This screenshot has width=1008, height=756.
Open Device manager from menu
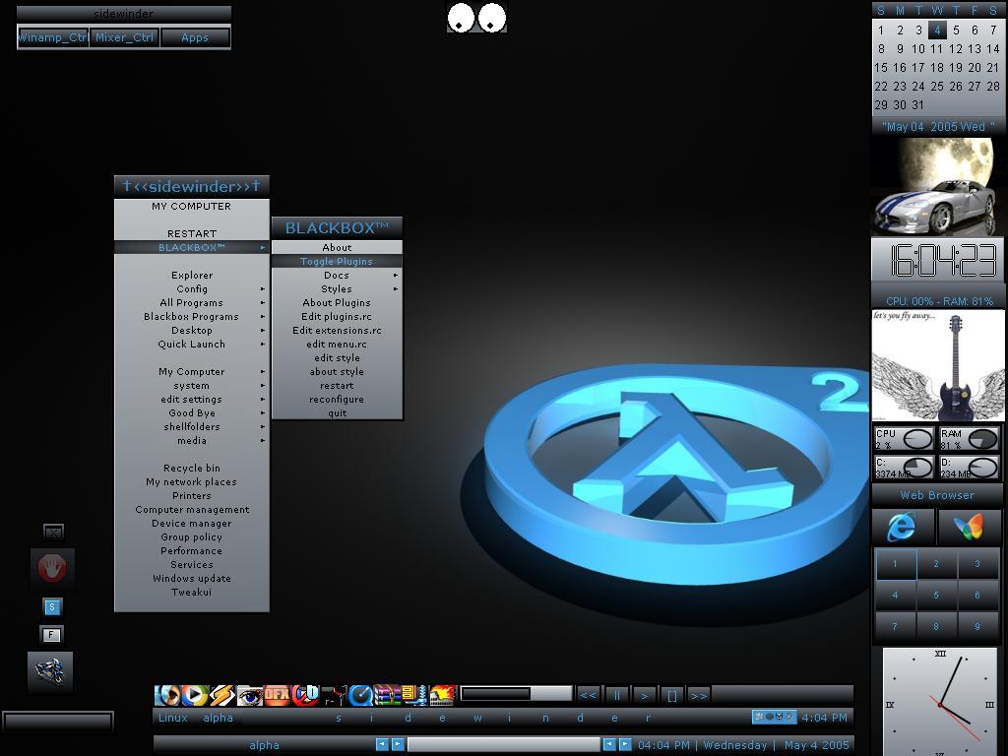[192, 524]
